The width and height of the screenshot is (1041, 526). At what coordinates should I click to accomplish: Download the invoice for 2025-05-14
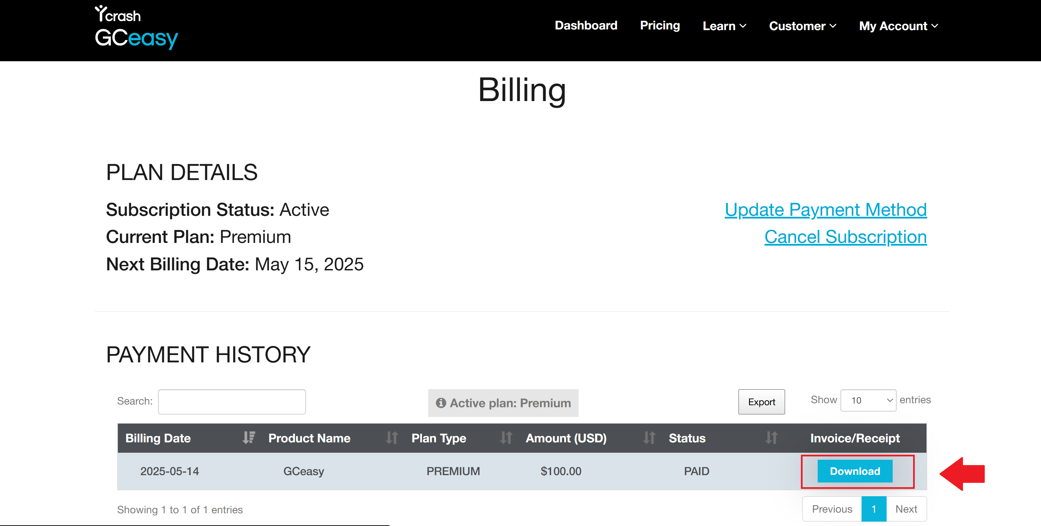click(x=855, y=471)
